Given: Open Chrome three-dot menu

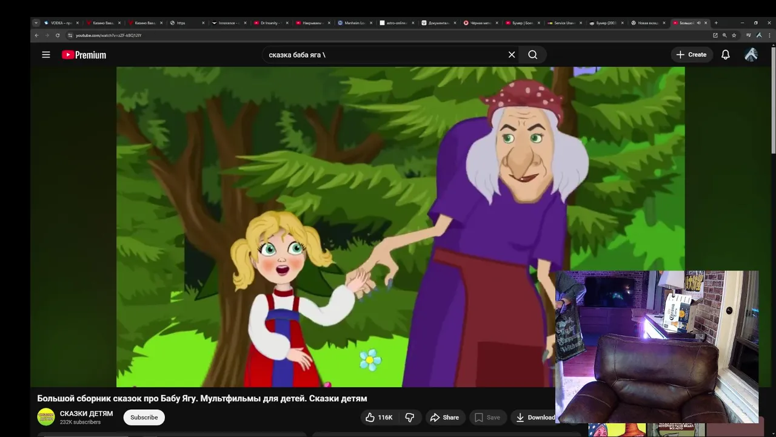Looking at the screenshot, I should click(769, 35).
